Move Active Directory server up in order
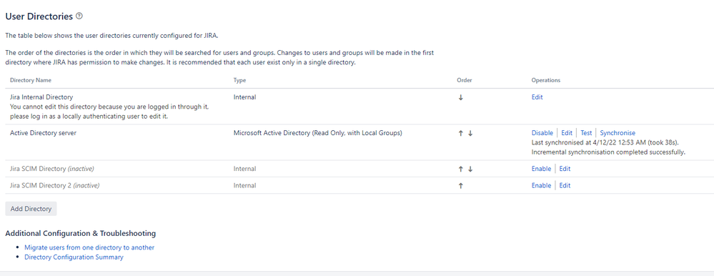 coord(461,134)
